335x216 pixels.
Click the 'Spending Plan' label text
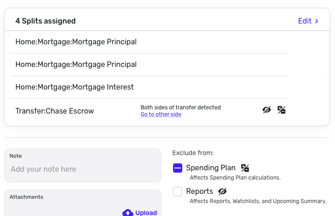pos(211,168)
